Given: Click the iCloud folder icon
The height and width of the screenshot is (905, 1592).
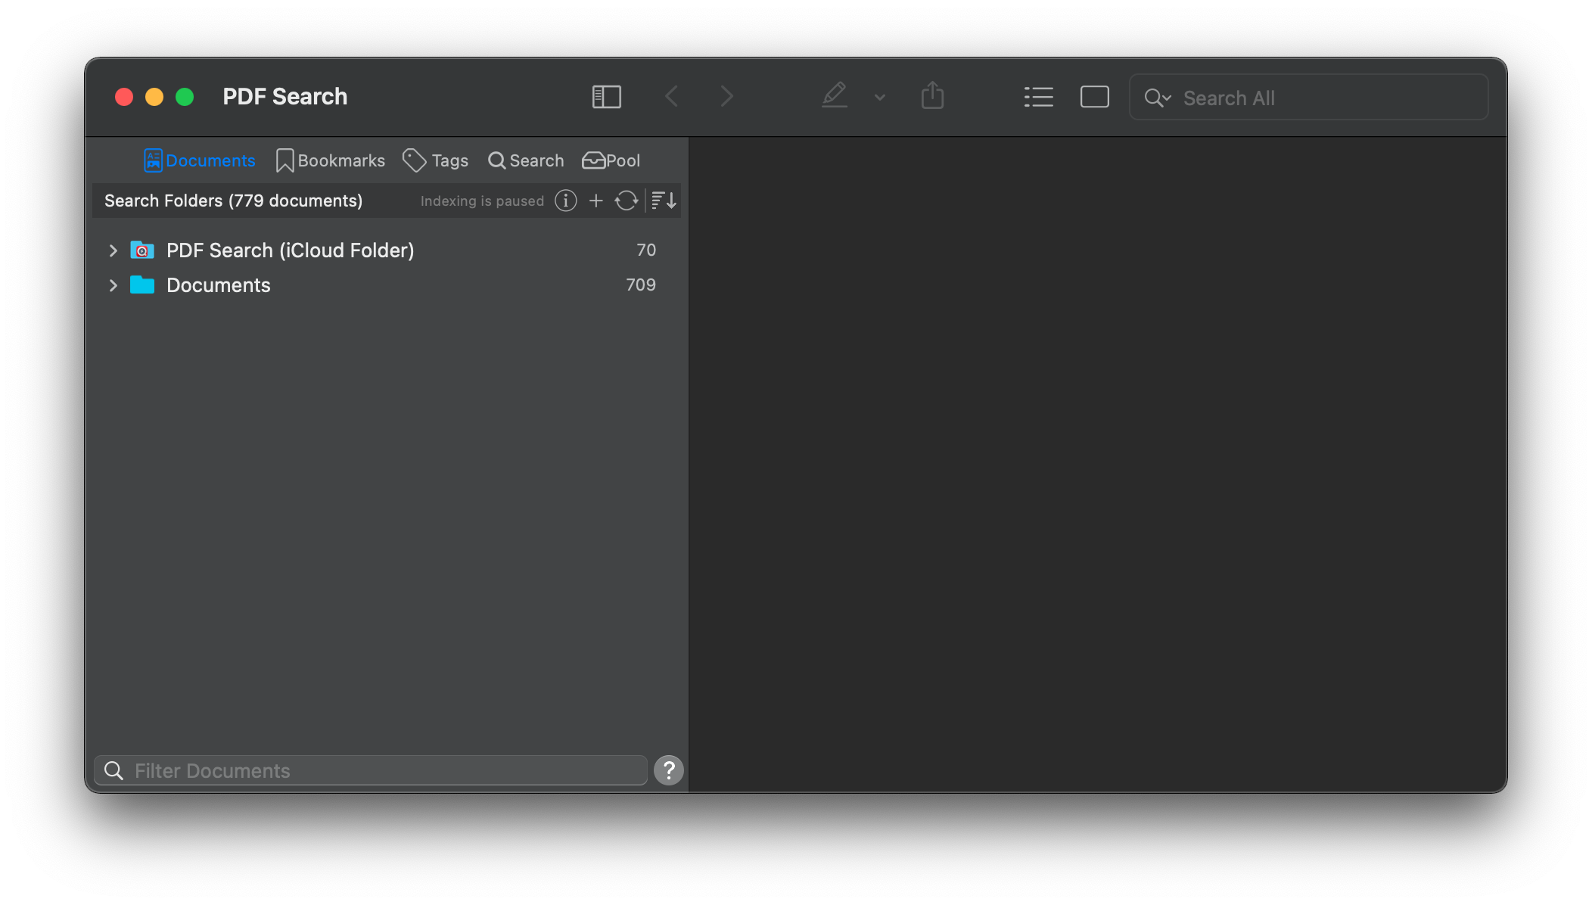Looking at the screenshot, I should coord(142,250).
